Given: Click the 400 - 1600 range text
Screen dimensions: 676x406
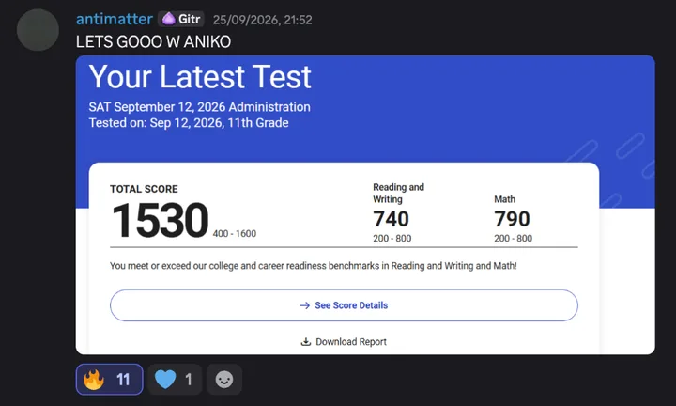Looking at the screenshot, I should click(x=235, y=233).
